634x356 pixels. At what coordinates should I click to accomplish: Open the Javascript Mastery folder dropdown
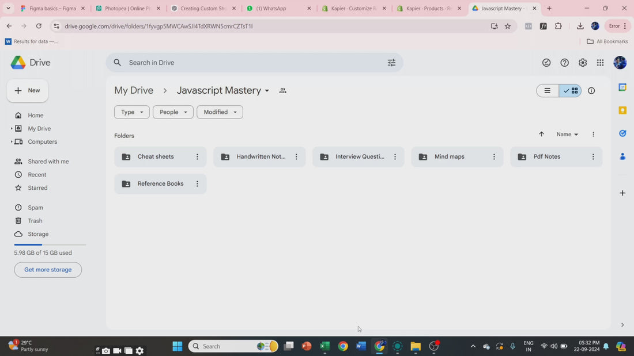coord(267,91)
